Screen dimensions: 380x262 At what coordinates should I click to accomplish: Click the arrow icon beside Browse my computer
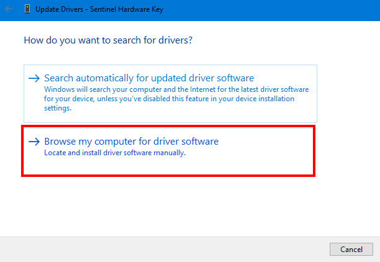(x=34, y=142)
